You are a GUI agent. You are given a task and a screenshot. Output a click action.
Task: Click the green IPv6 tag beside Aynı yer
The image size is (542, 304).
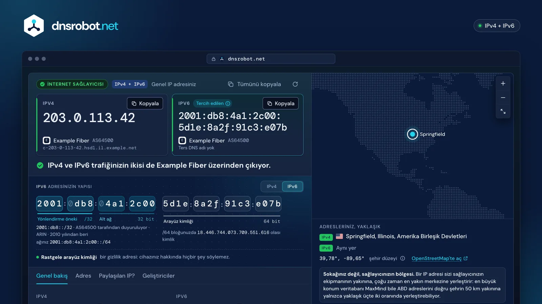pos(326,248)
